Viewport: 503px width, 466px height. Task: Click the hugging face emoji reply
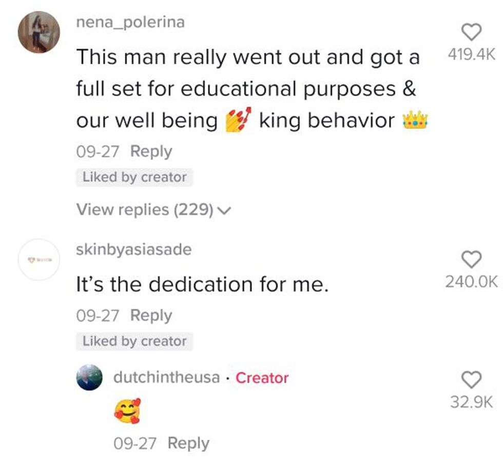click(127, 411)
